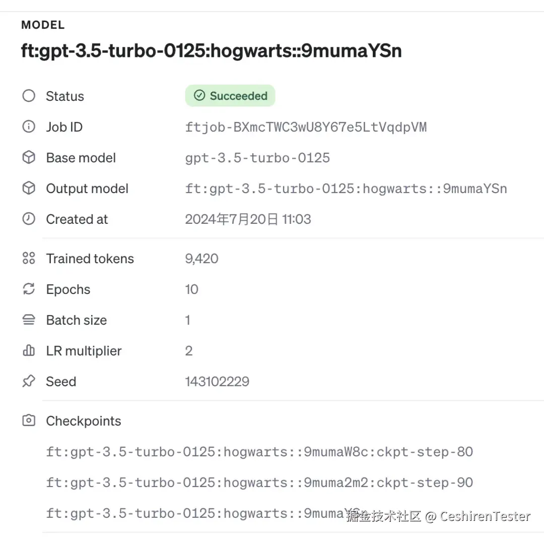Click the Seed pin icon
Image resolution: width=544 pixels, height=537 pixels.
[29, 382]
